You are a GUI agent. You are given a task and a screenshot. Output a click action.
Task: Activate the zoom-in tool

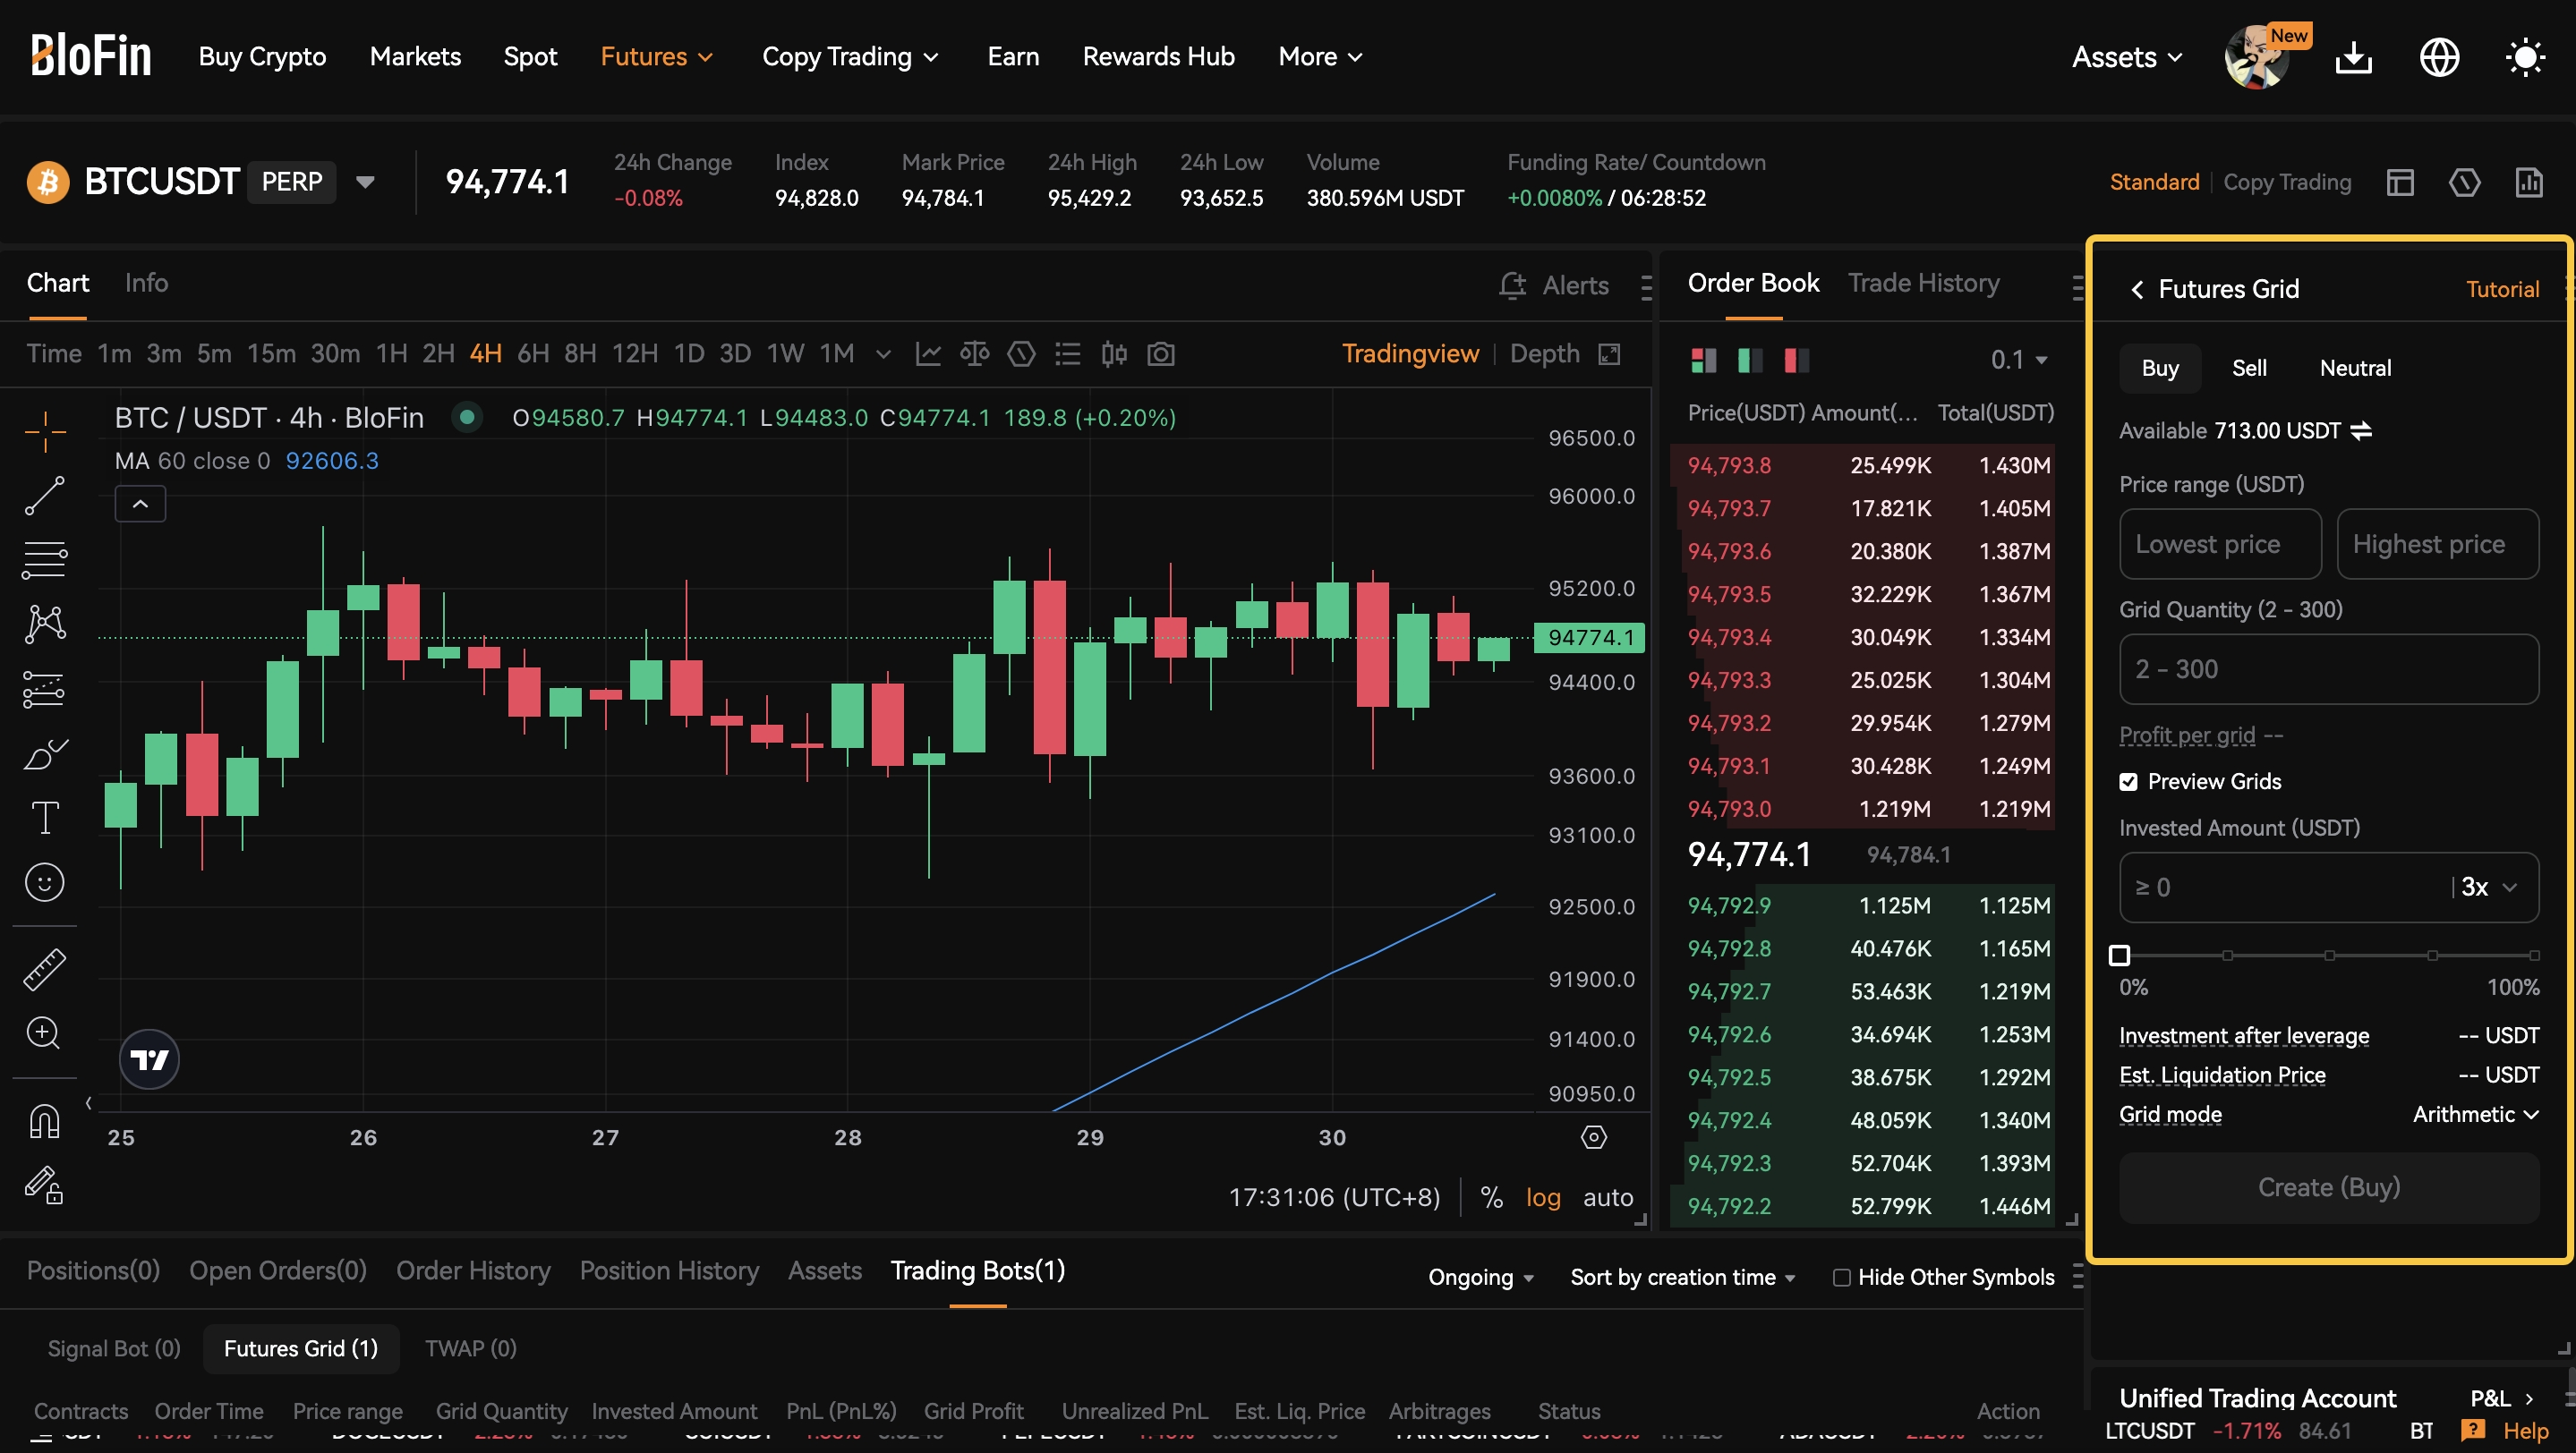point(45,1033)
